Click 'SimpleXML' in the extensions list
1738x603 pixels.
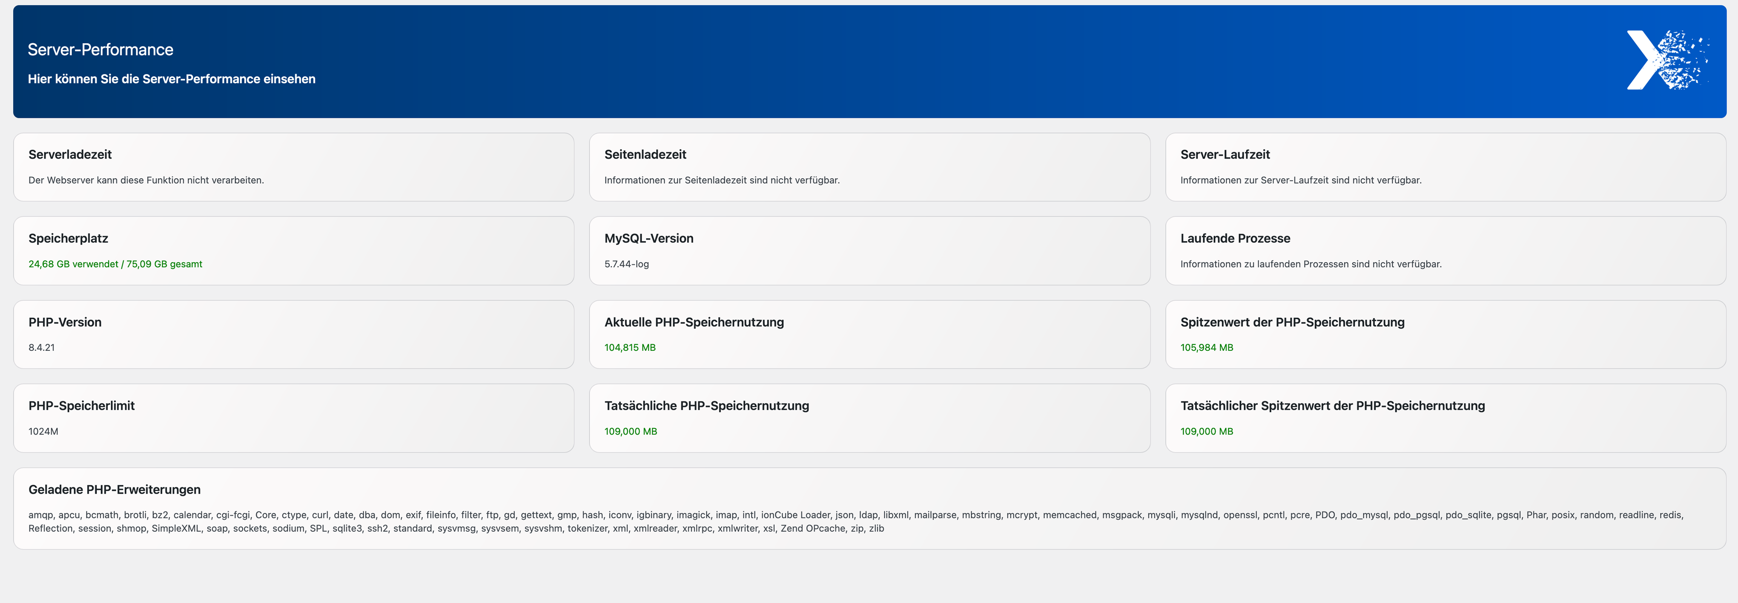click(x=176, y=528)
